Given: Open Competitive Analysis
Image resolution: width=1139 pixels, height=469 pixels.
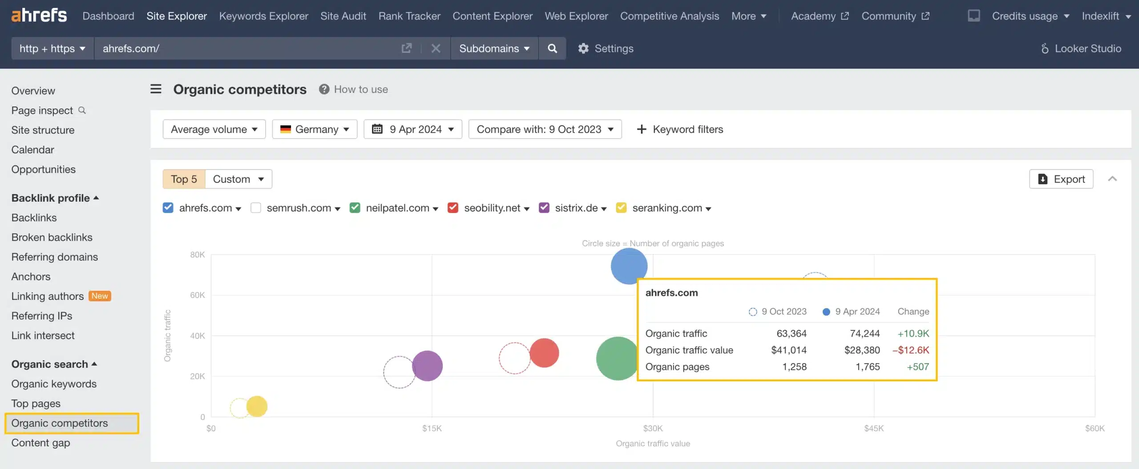Looking at the screenshot, I should [670, 16].
